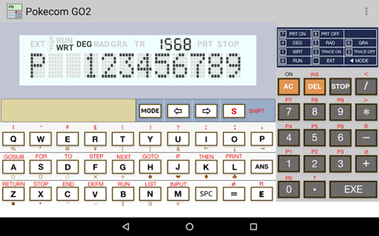379x236 pixels.
Task: Tap the Z key labeled RETURN
Action: coord(13,194)
